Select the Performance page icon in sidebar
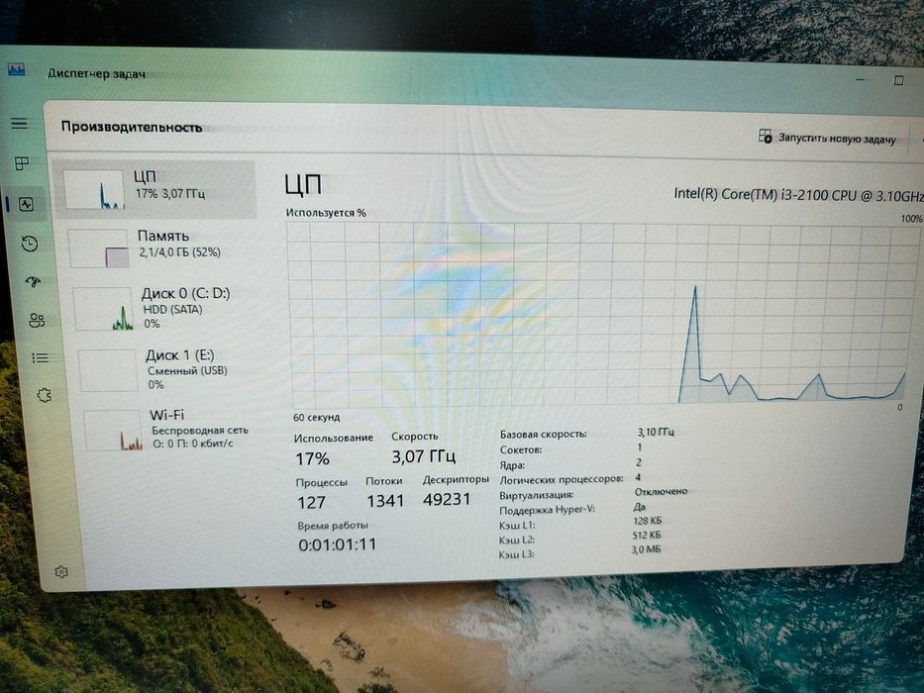 click(x=26, y=205)
